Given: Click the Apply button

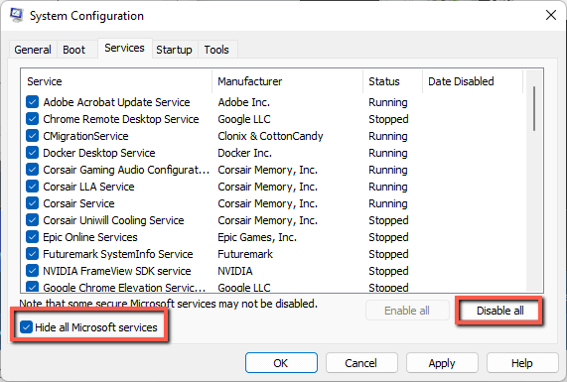Looking at the screenshot, I should pyautogui.click(x=442, y=363).
